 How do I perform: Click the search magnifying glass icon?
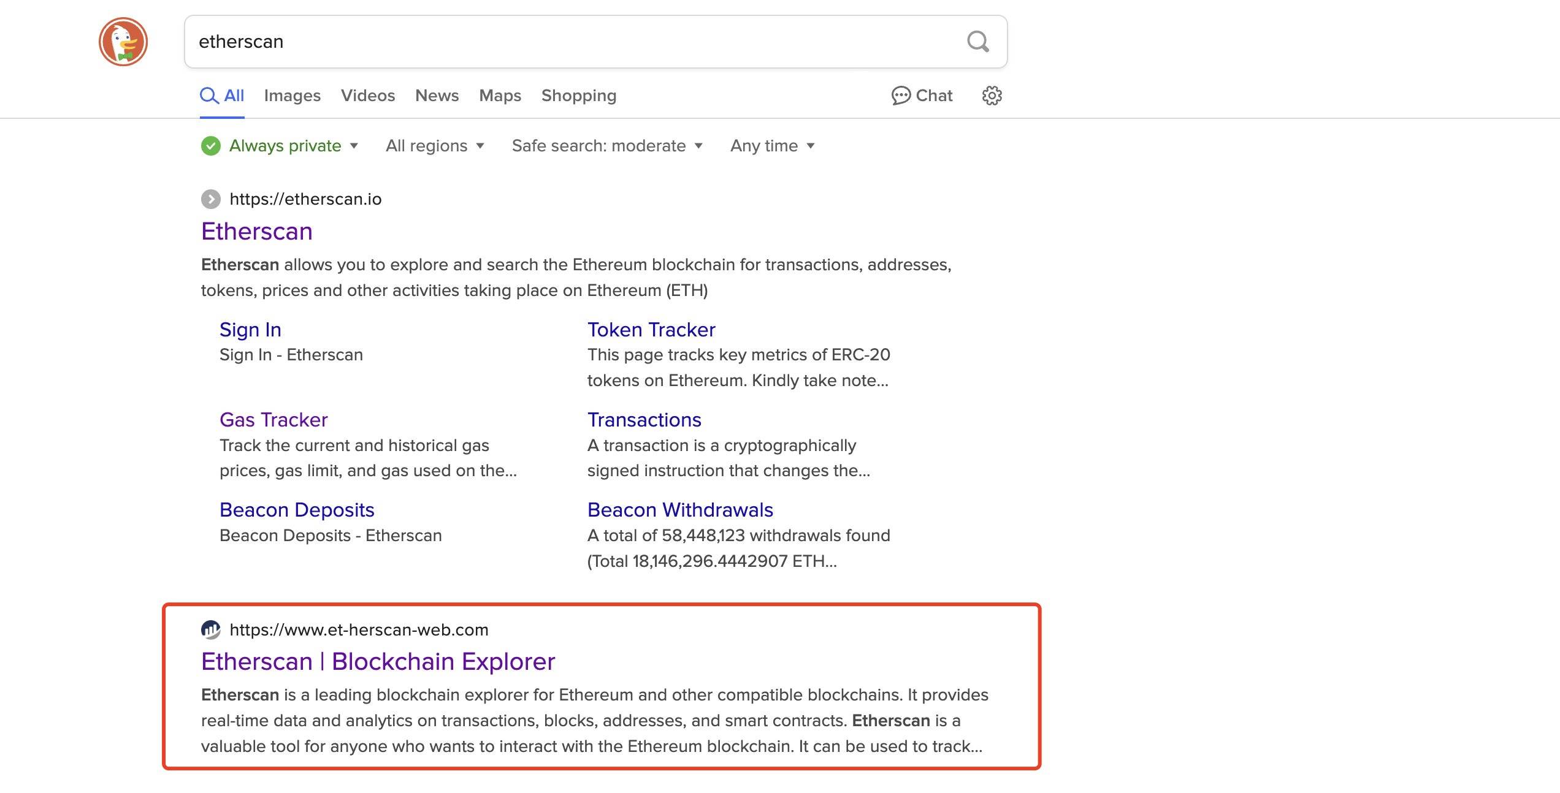(x=977, y=42)
